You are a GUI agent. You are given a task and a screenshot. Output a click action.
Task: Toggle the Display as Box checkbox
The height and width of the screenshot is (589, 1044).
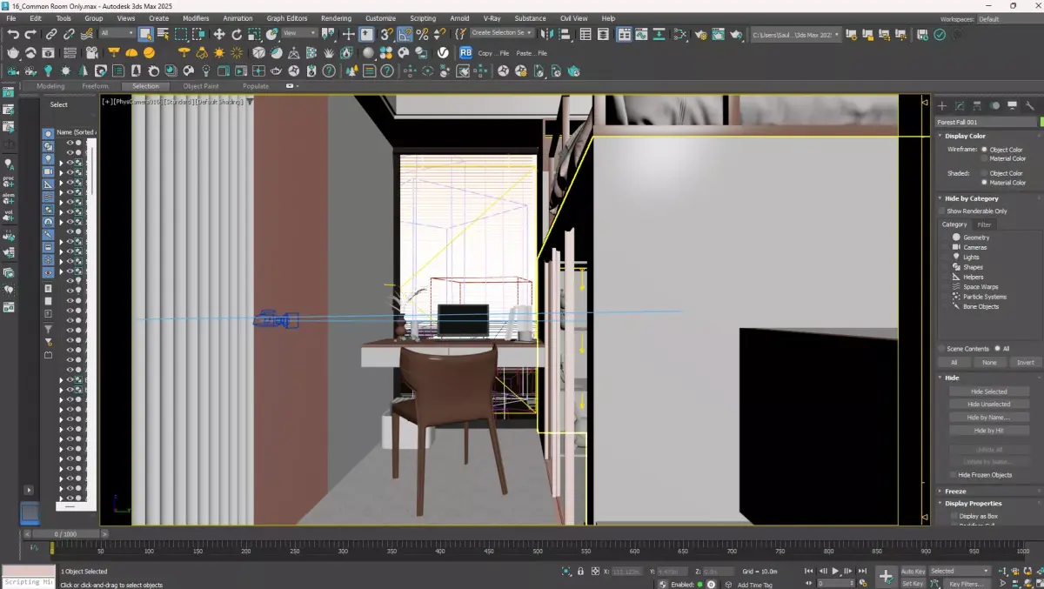[x=953, y=516]
